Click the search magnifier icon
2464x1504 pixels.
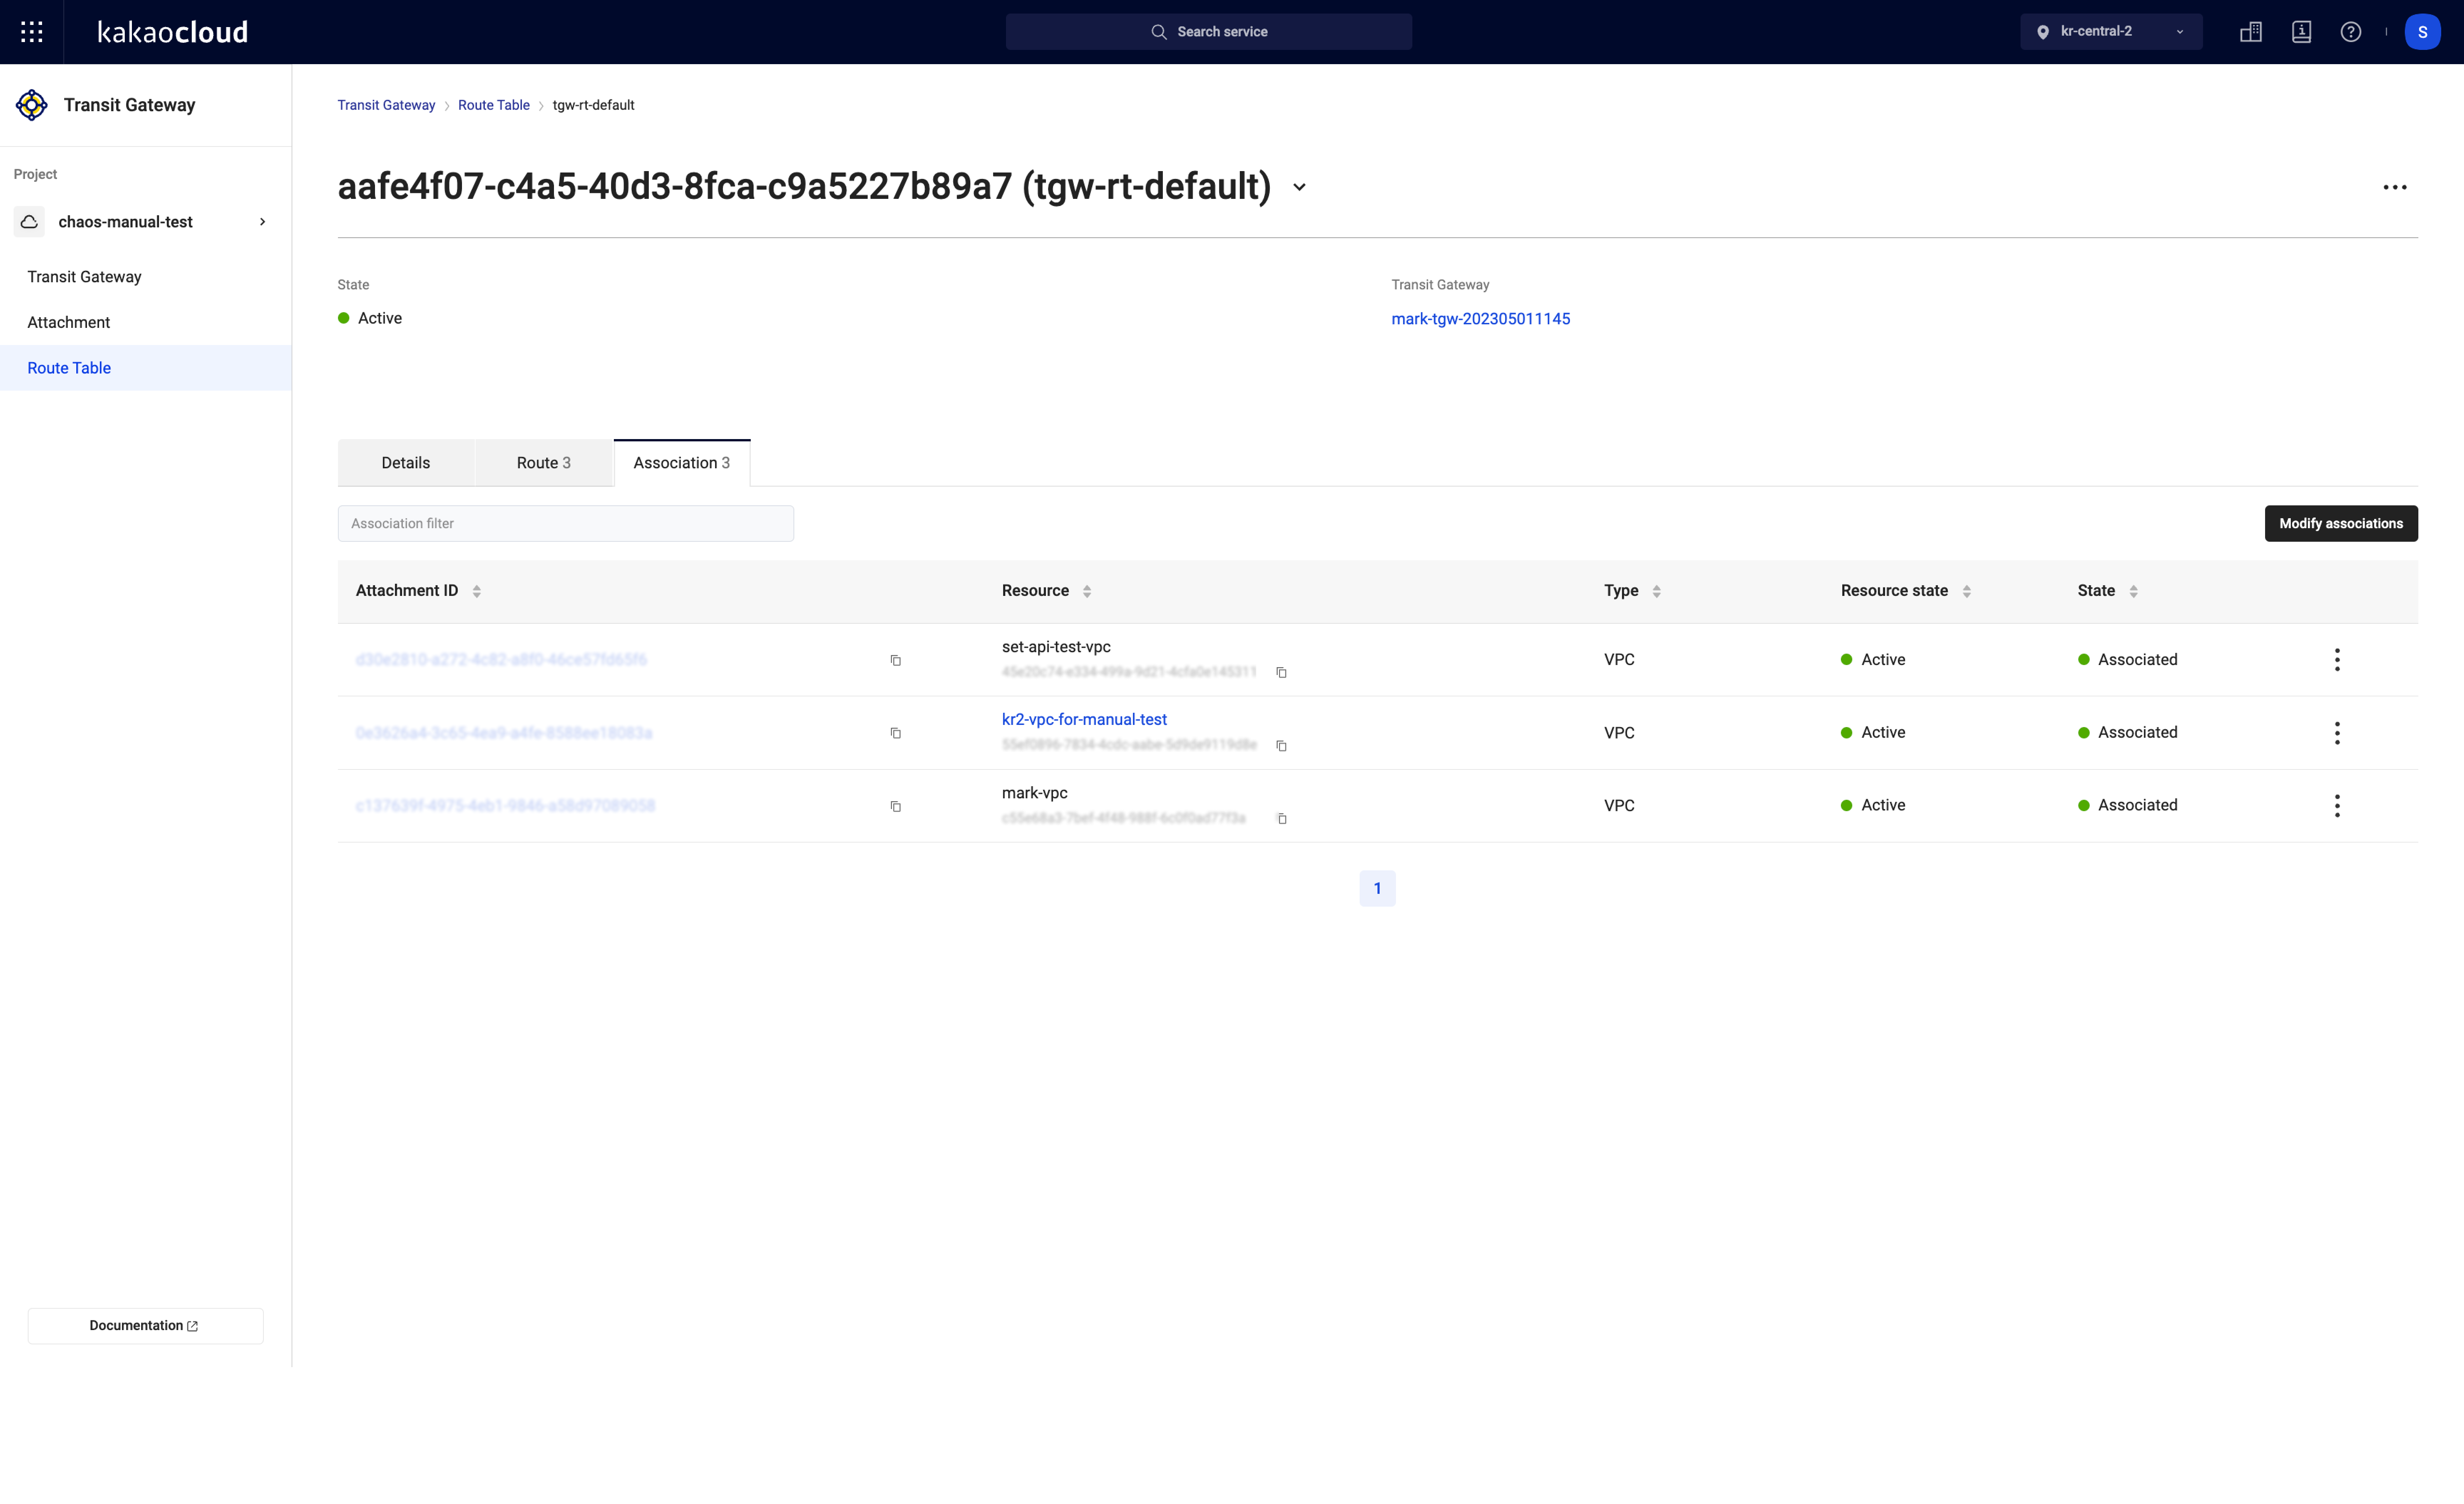click(1159, 32)
